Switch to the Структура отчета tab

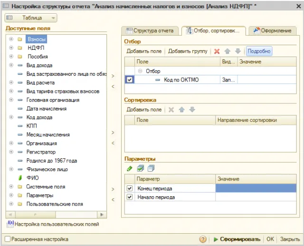(150, 30)
